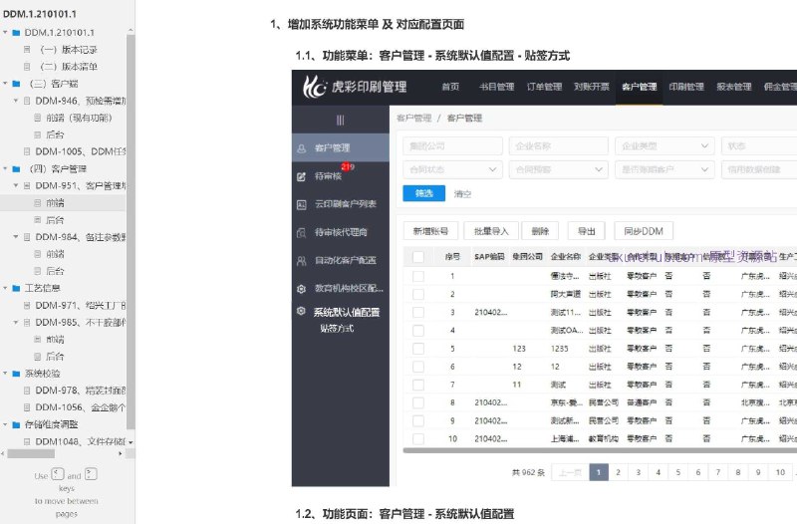
Task: Click the (四)客户管理 folder icon
Action: tap(16, 168)
